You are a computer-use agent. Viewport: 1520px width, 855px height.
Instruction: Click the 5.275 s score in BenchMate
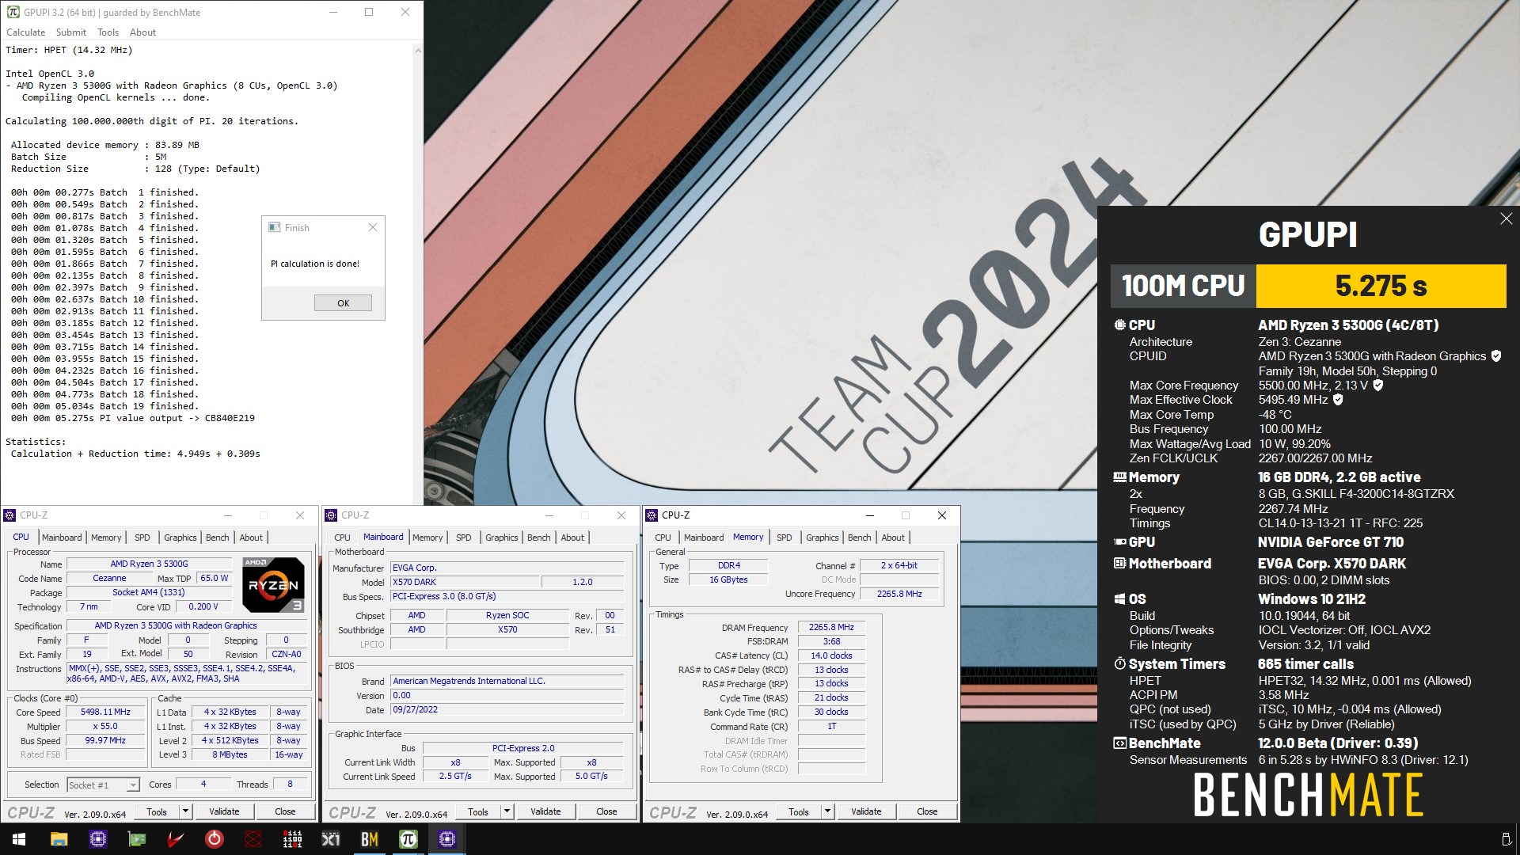(x=1381, y=286)
